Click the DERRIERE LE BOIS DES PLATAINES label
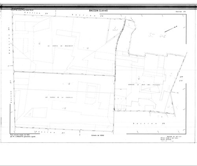This screenshot has height=166, width=197. (x=144, y=85)
